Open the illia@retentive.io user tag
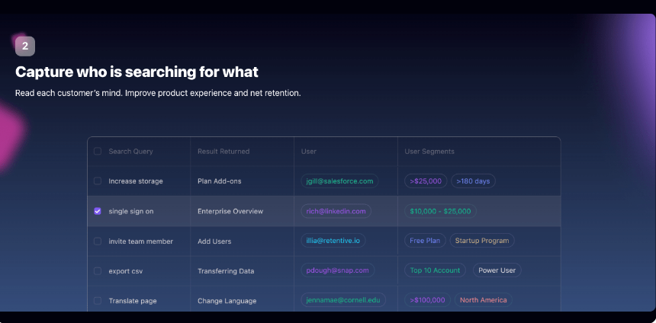Screen dimensions: 656x323 point(333,241)
